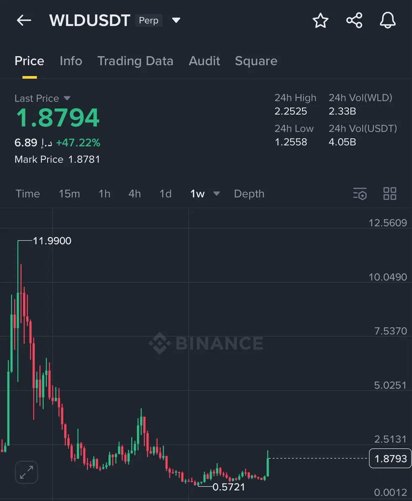
Task: Switch to the Price tab
Action: click(x=29, y=61)
